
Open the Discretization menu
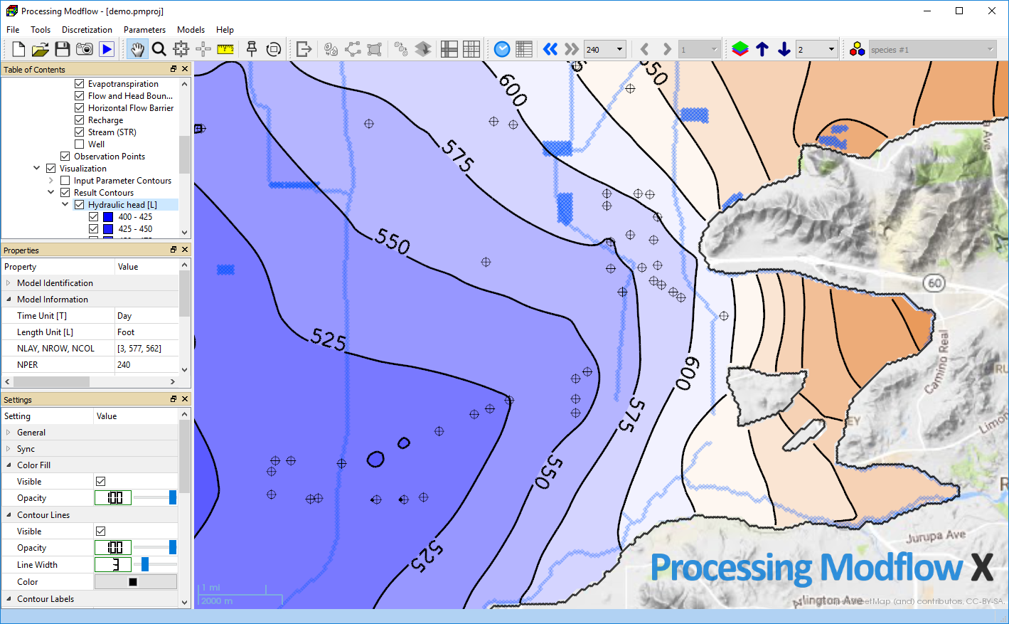(87, 30)
